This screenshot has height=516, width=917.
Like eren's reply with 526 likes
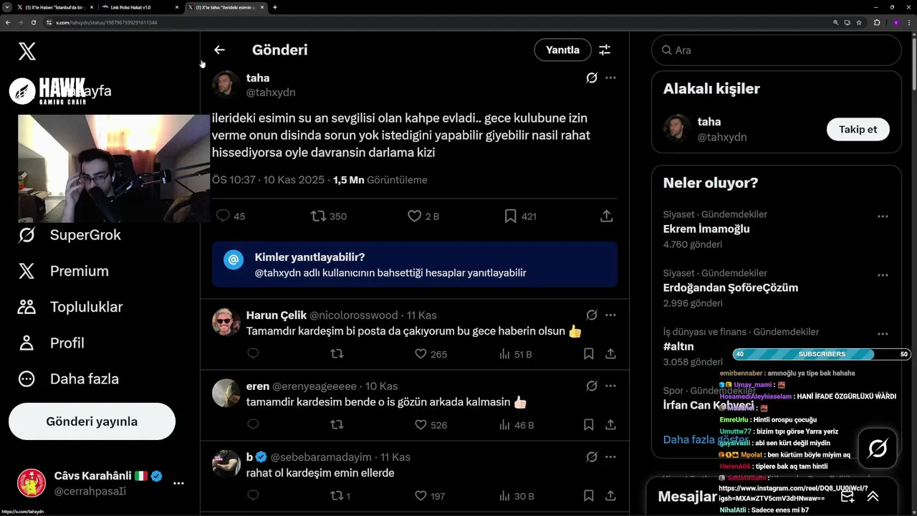(431, 424)
